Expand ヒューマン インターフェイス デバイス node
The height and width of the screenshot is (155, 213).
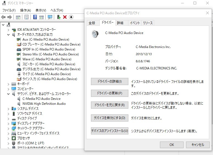[x=9, y=134]
